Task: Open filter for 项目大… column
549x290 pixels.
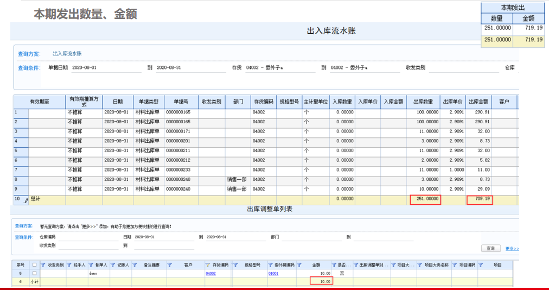Action: [x=393, y=265]
